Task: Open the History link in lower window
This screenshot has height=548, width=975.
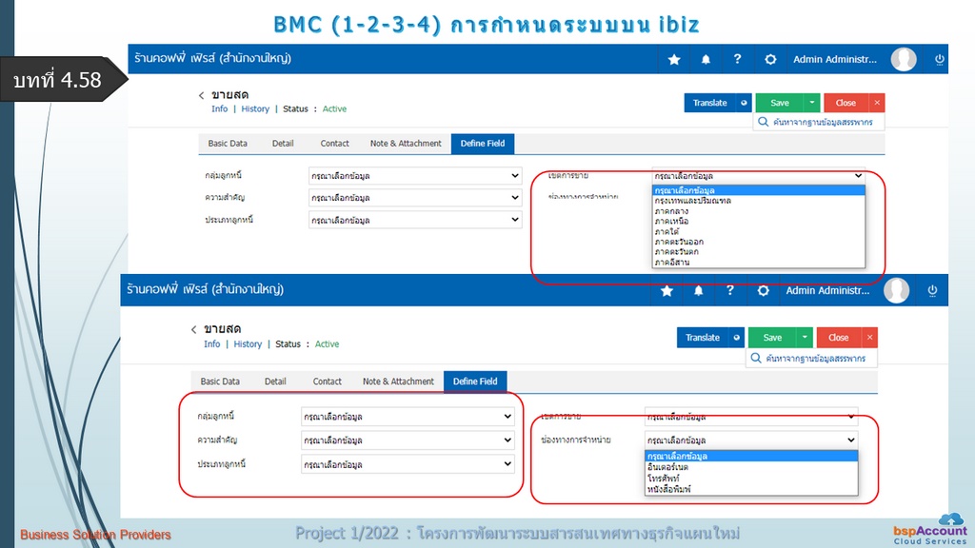Action: pyautogui.click(x=248, y=343)
